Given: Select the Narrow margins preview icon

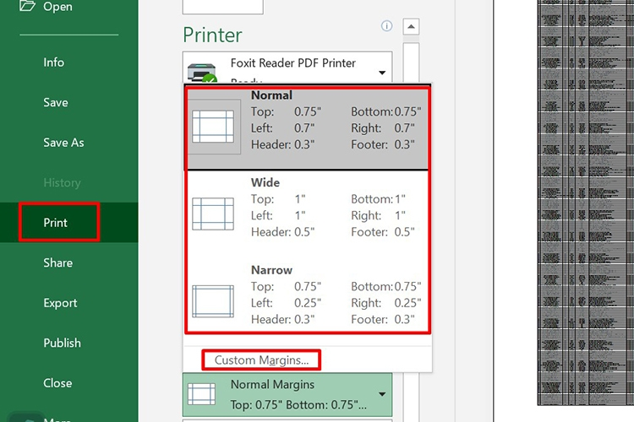Looking at the screenshot, I should pos(212,301).
